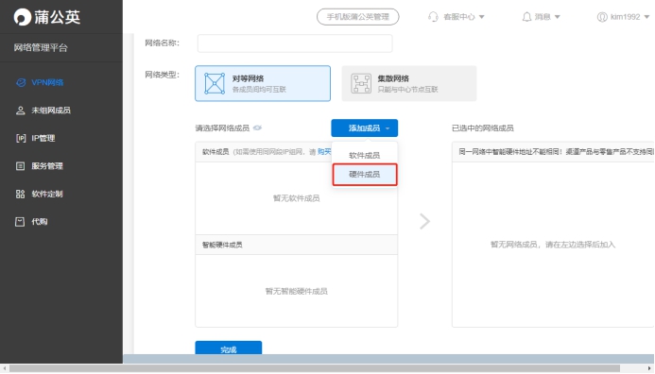
Task: Expand the 消息 dropdown arrow
Action: tap(558, 17)
